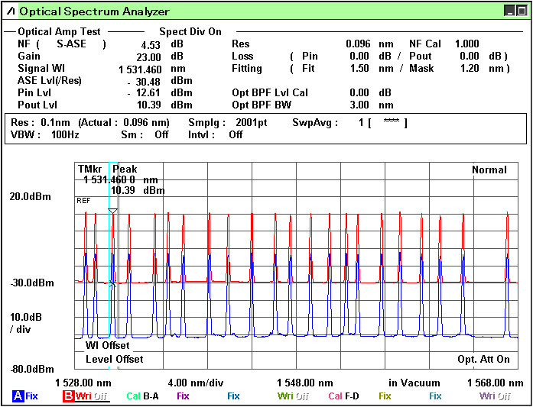Click the in Vacuum label
The image size is (533, 407).
tap(414, 383)
